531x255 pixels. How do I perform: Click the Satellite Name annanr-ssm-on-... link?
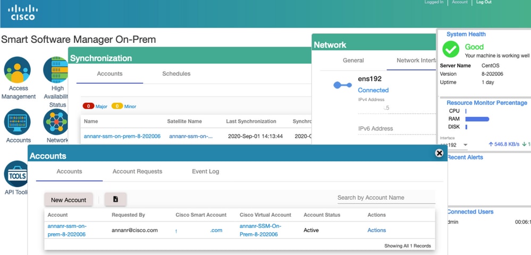pyautogui.click(x=191, y=136)
